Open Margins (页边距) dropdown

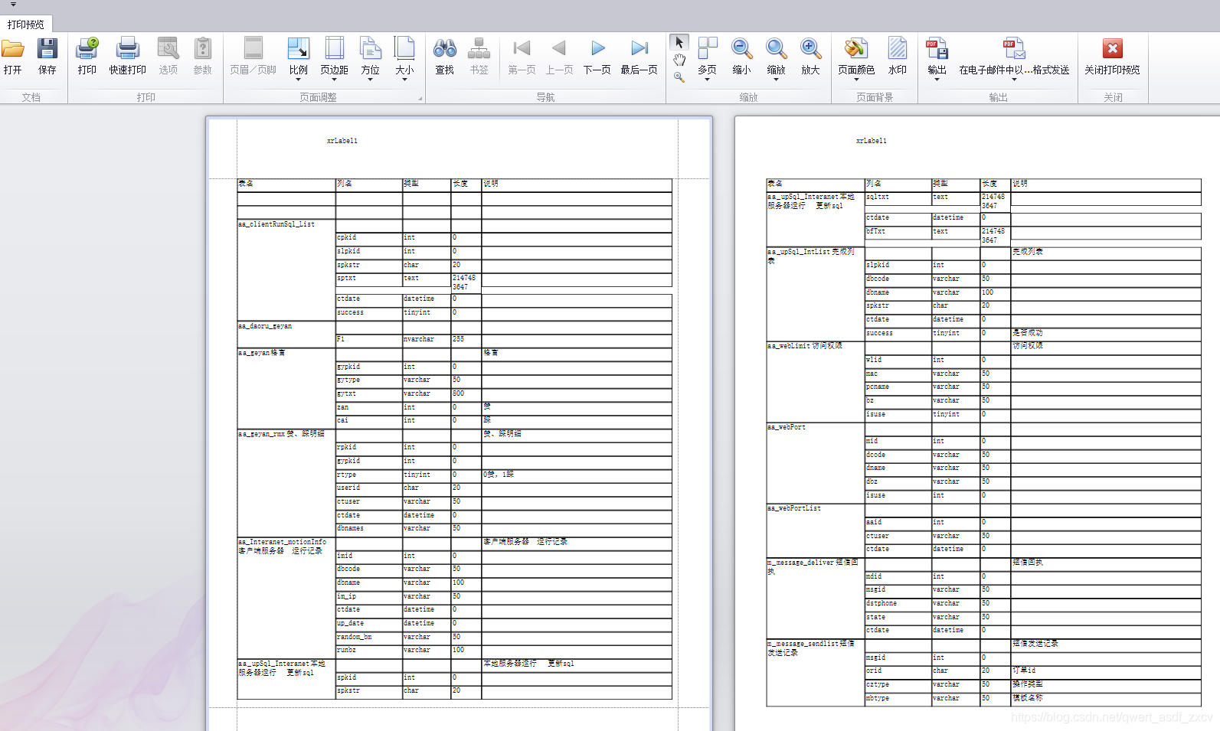coord(335,58)
